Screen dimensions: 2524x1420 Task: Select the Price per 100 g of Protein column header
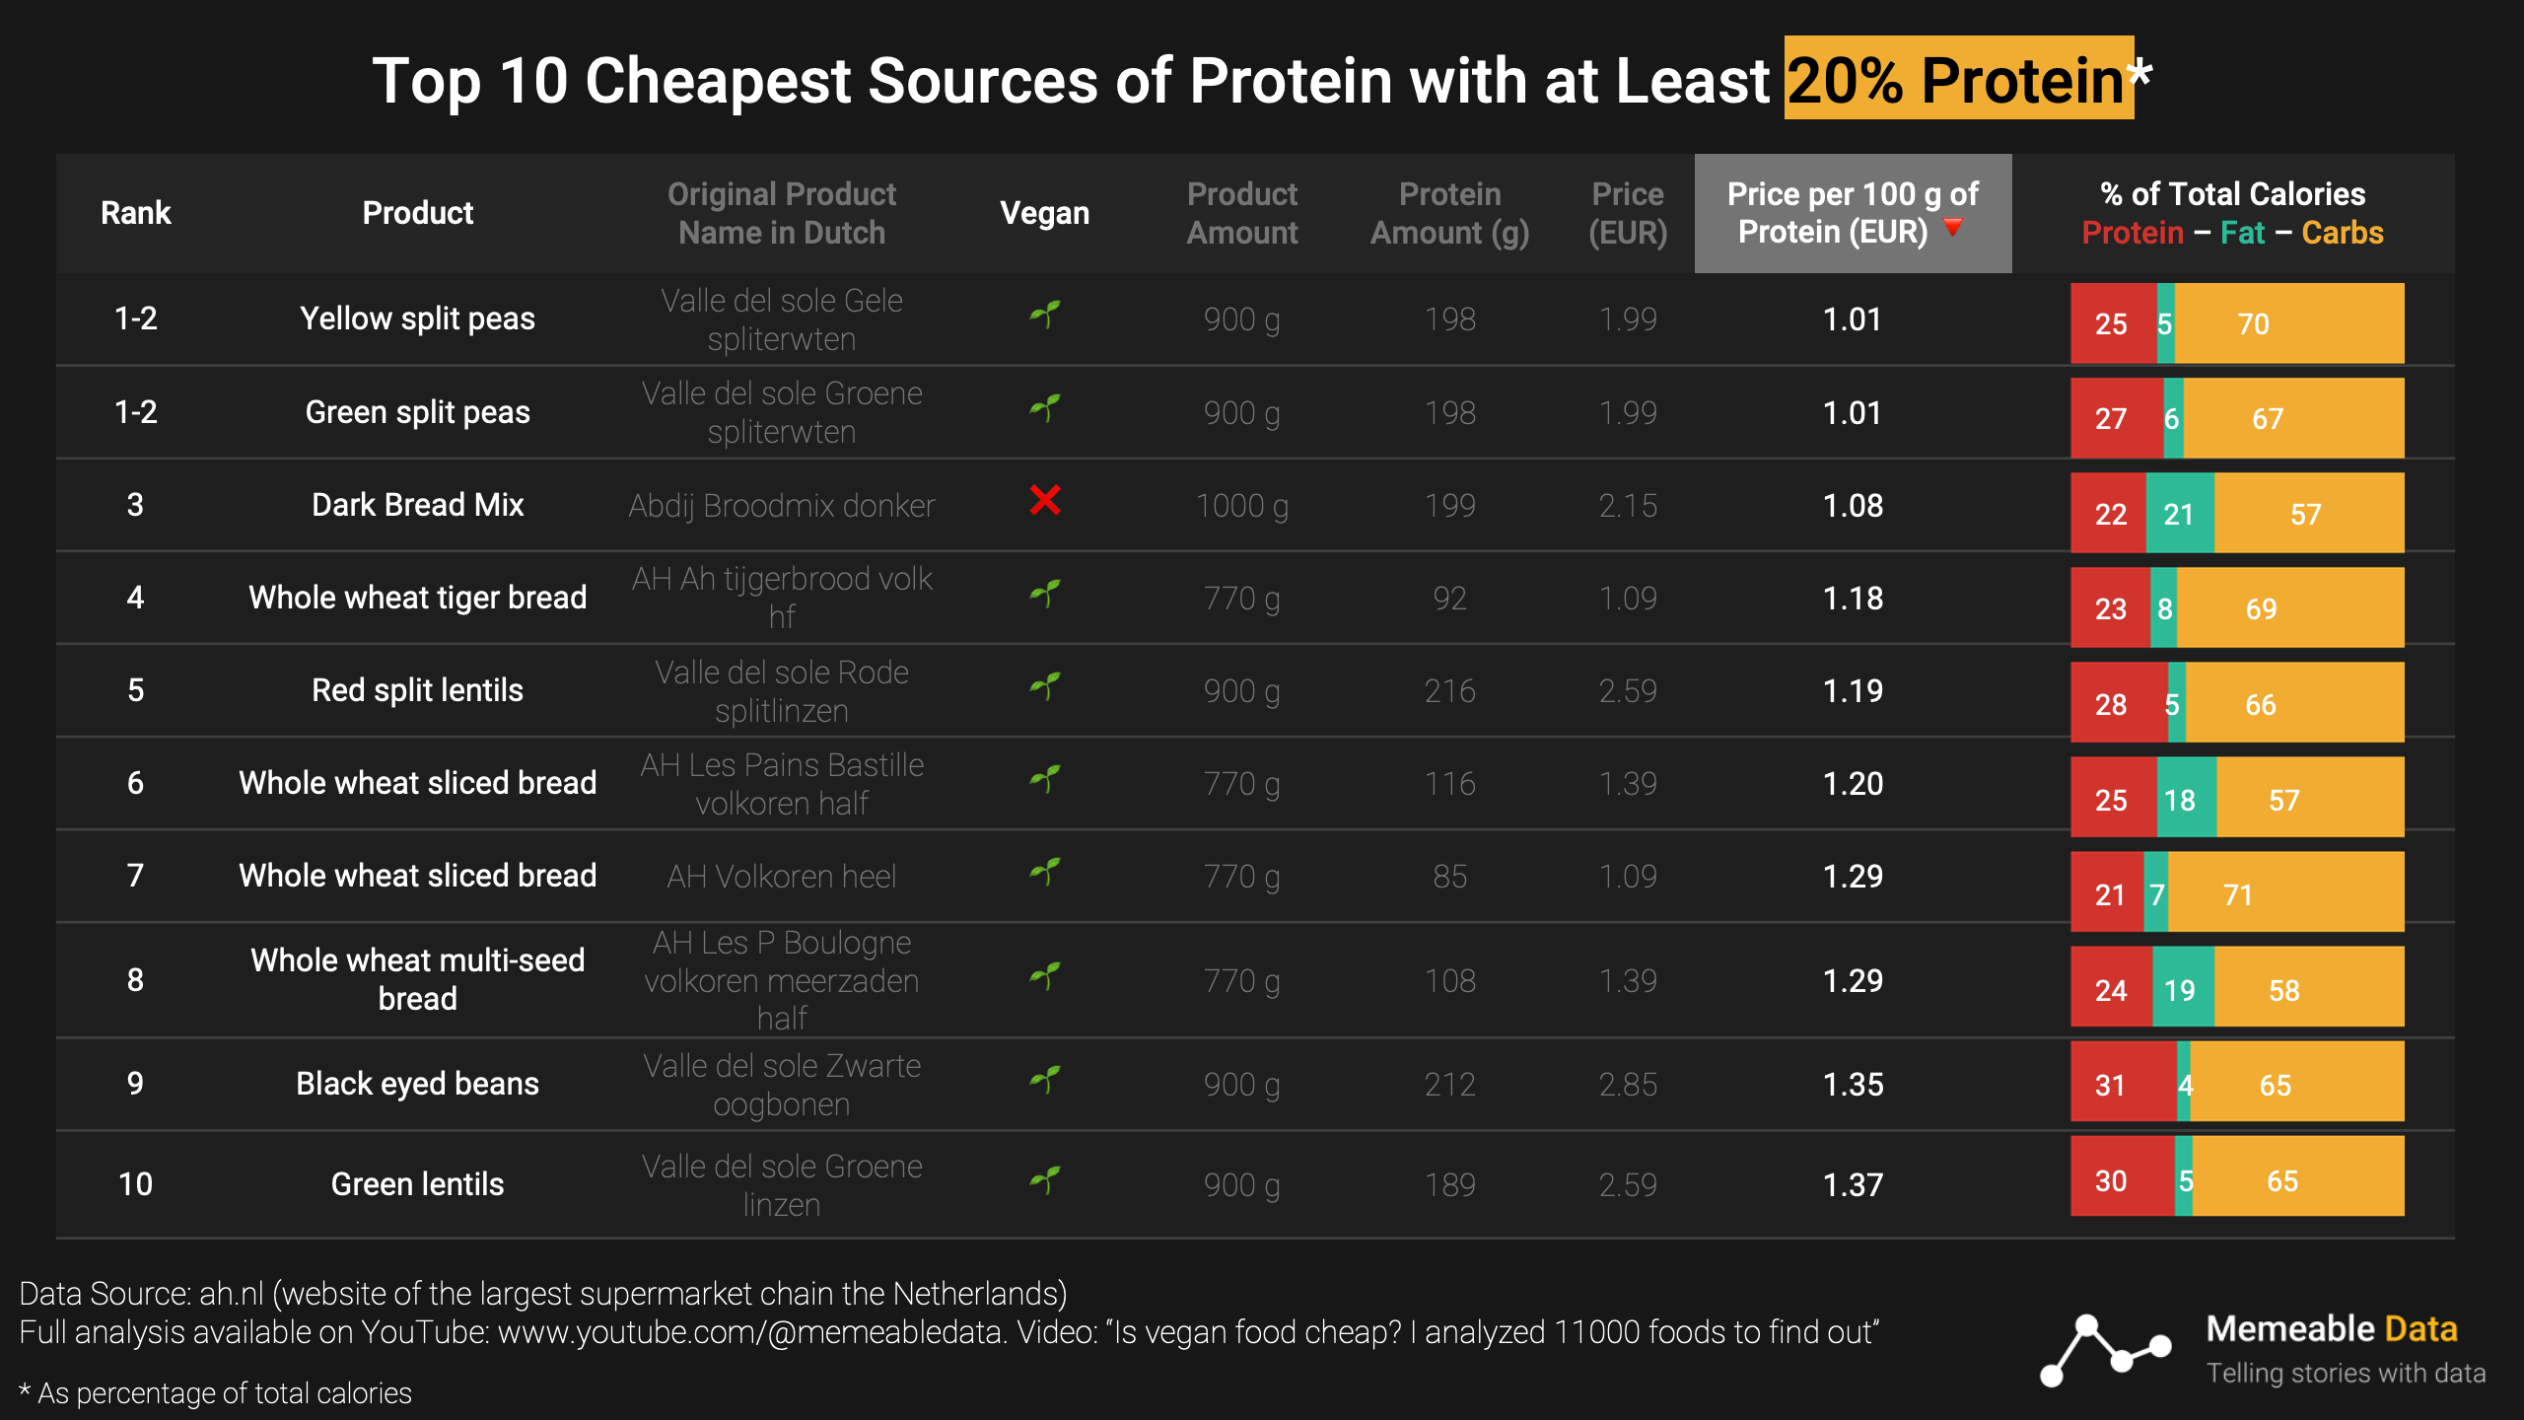(x=1852, y=213)
